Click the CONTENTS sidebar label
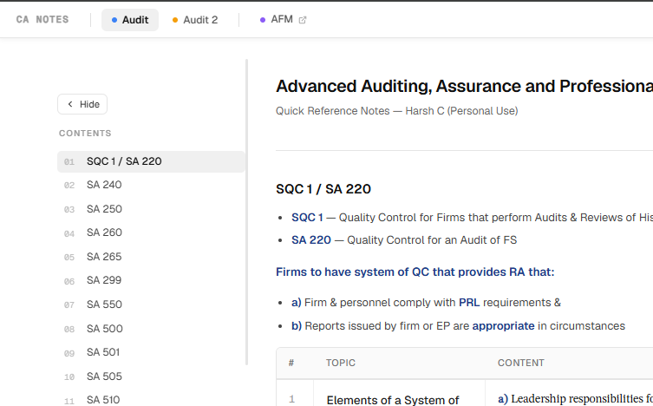The width and height of the screenshot is (653, 406). [x=85, y=134]
